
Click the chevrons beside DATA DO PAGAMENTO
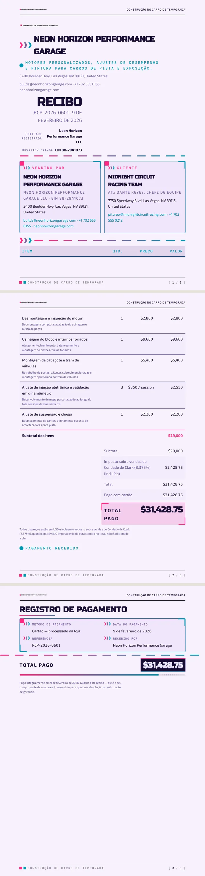click(108, 624)
